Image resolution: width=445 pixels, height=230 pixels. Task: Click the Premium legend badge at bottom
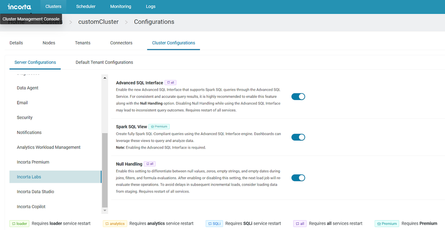(387, 224)
